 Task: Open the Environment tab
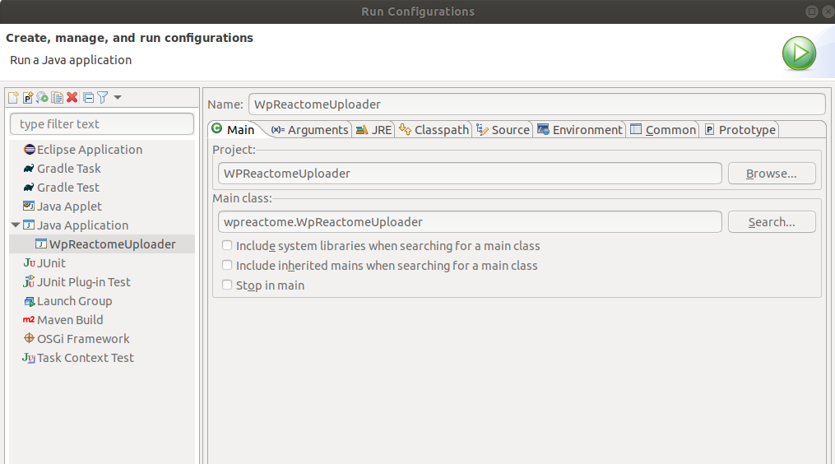[580, 129]
